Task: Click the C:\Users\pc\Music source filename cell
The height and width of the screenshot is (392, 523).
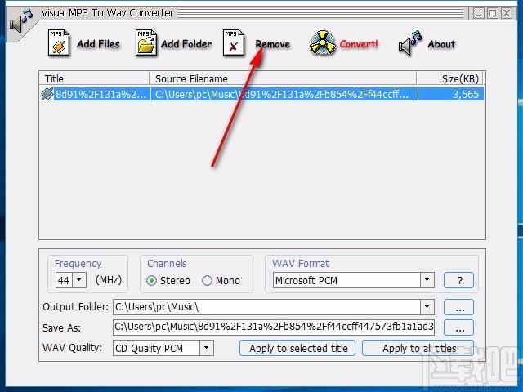Action: point(284,94)
